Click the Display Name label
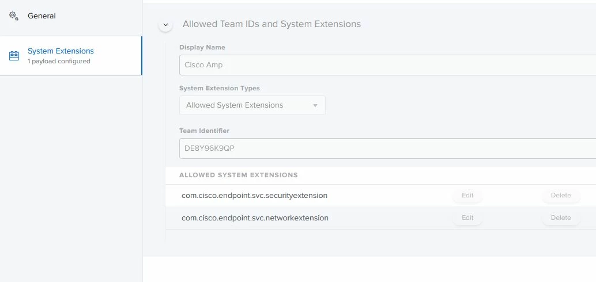This screenshot has height=282, width=596. pyautogui.click(x=202, y=47)
